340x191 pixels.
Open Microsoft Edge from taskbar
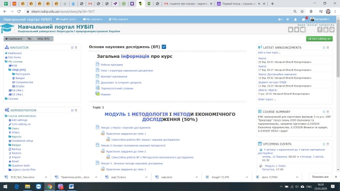coord(16,186)
